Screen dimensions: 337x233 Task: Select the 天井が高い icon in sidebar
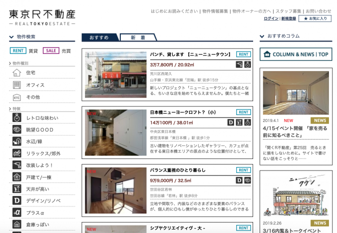point(17,189)
